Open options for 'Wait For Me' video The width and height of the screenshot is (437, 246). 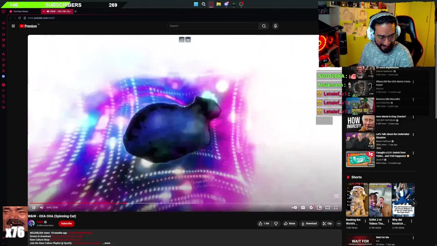pos(413,238)
